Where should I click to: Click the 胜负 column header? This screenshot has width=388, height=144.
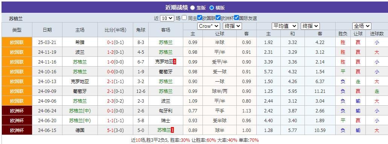pos(343,33)
